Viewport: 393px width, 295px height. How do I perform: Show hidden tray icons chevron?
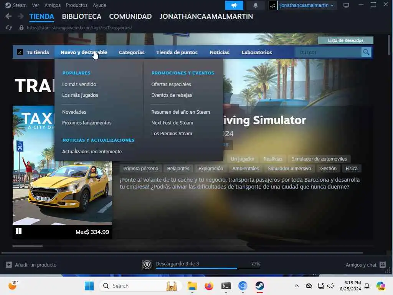pos(297,286)
